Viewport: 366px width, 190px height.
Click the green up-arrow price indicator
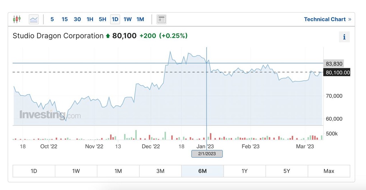[108, 36]
